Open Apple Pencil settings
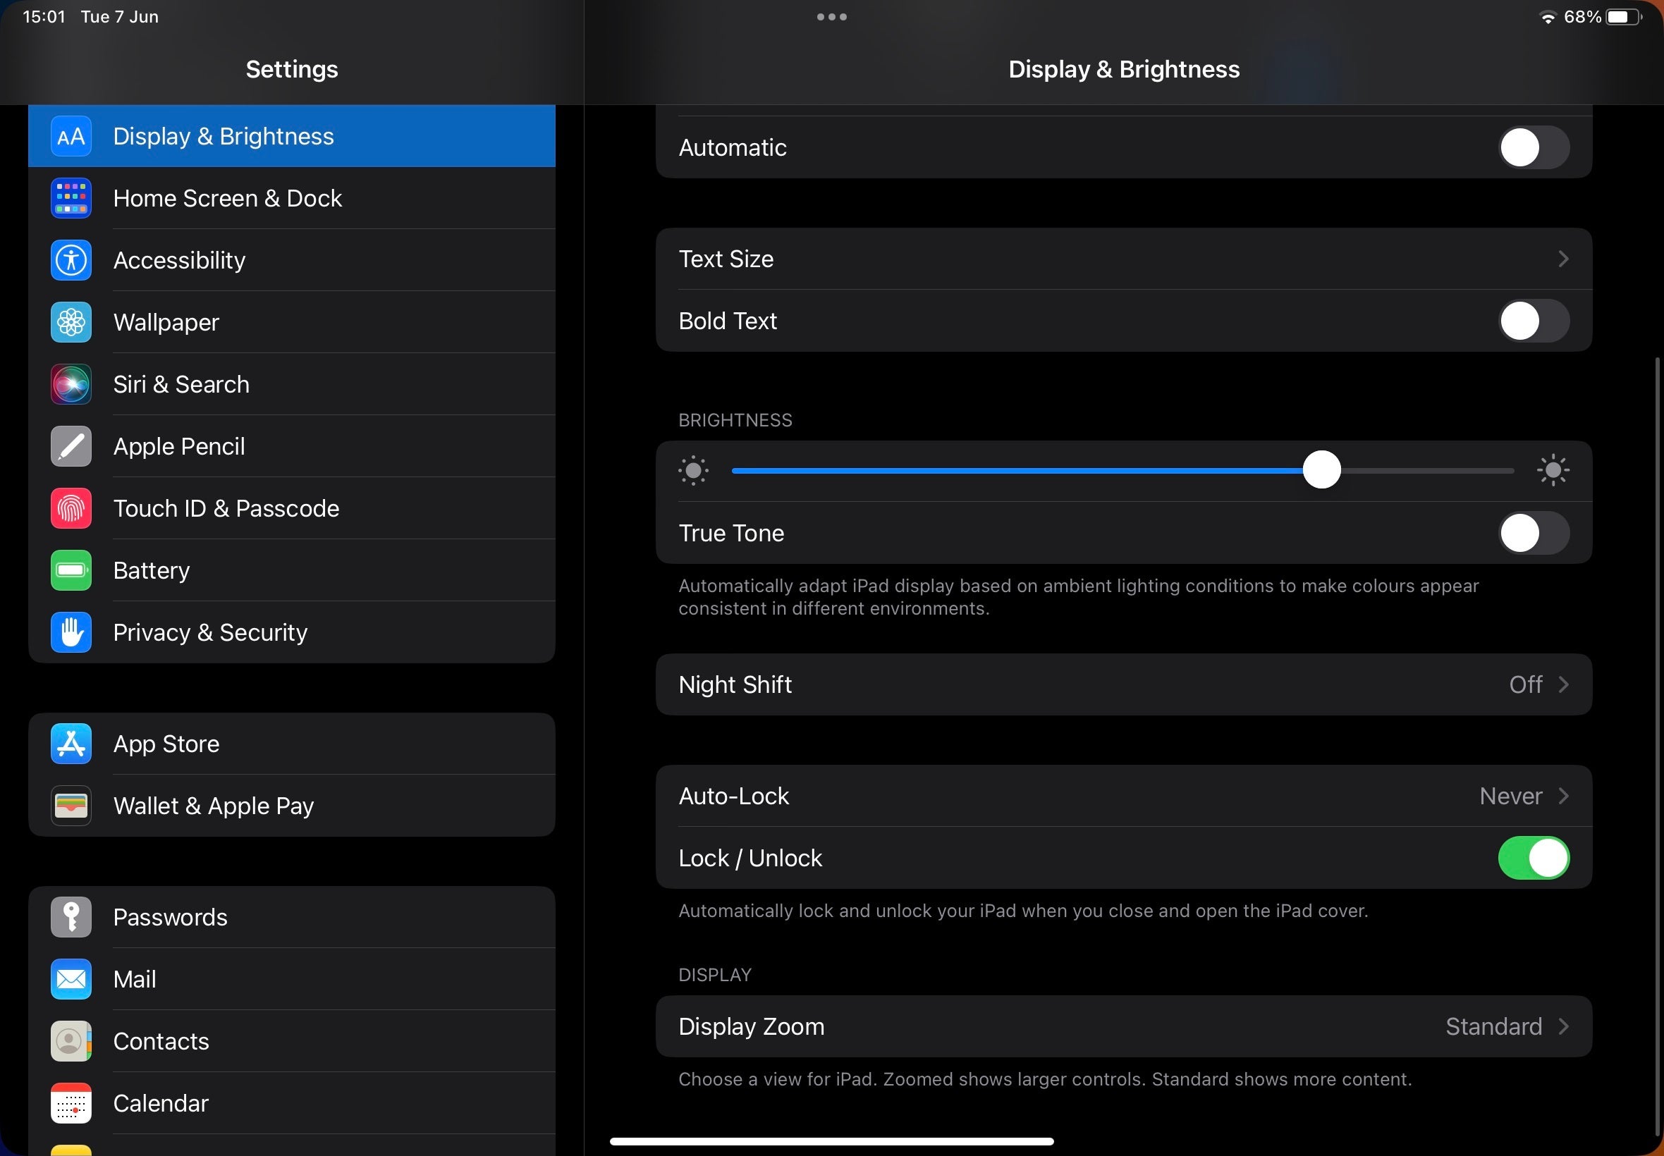1664x1156 pixels. (292, 446)
